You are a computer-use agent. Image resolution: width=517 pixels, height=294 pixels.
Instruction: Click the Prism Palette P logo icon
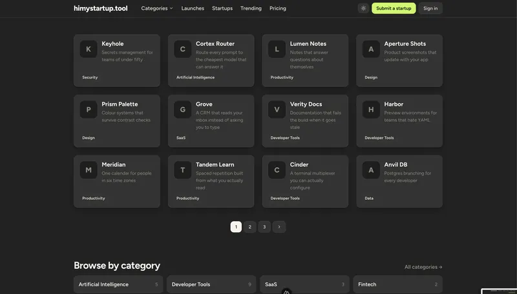[89, 110]
